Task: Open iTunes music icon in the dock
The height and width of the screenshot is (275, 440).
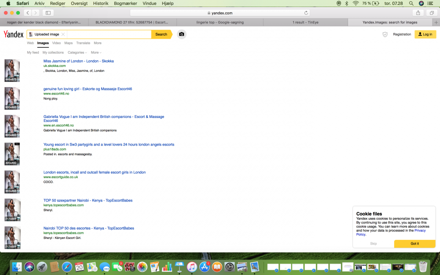Action: 192,267
